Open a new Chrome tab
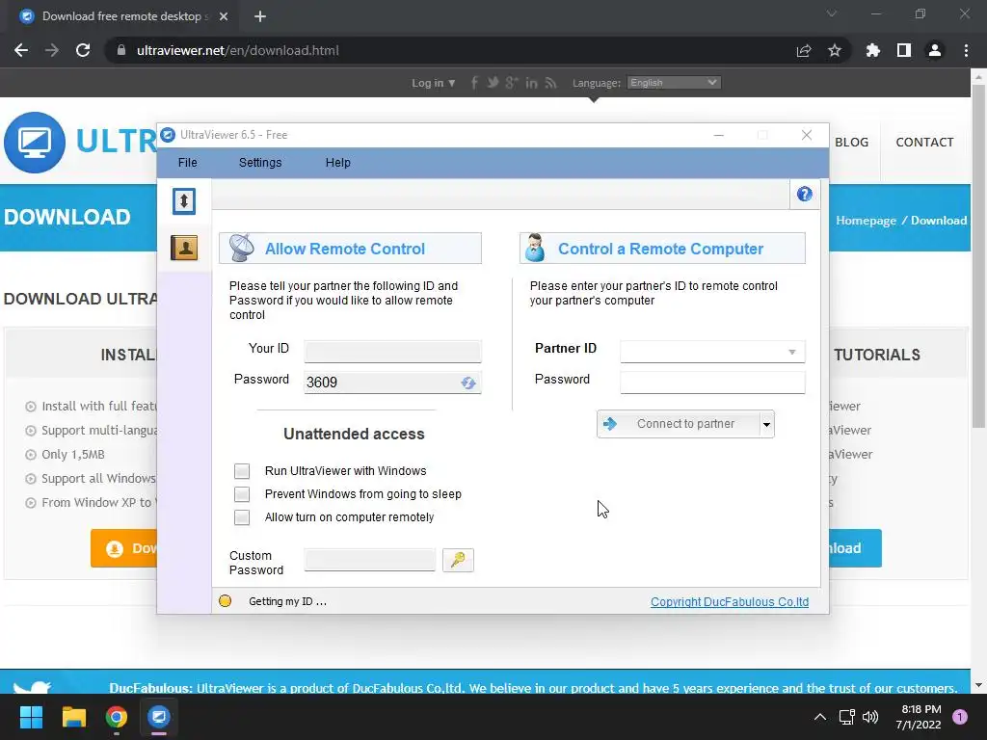This screenshot has height=740, width=987. coord(260,16)
